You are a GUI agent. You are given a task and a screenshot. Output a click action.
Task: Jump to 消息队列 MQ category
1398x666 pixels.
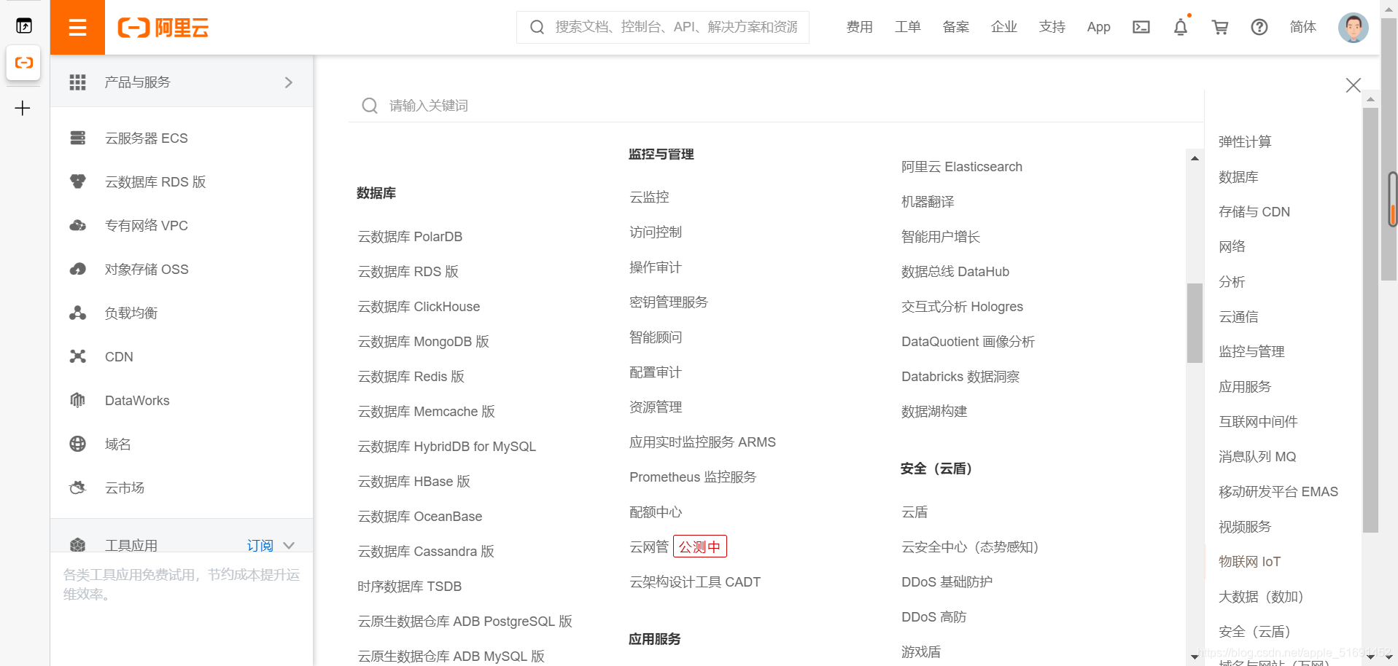click(1257, 457)
